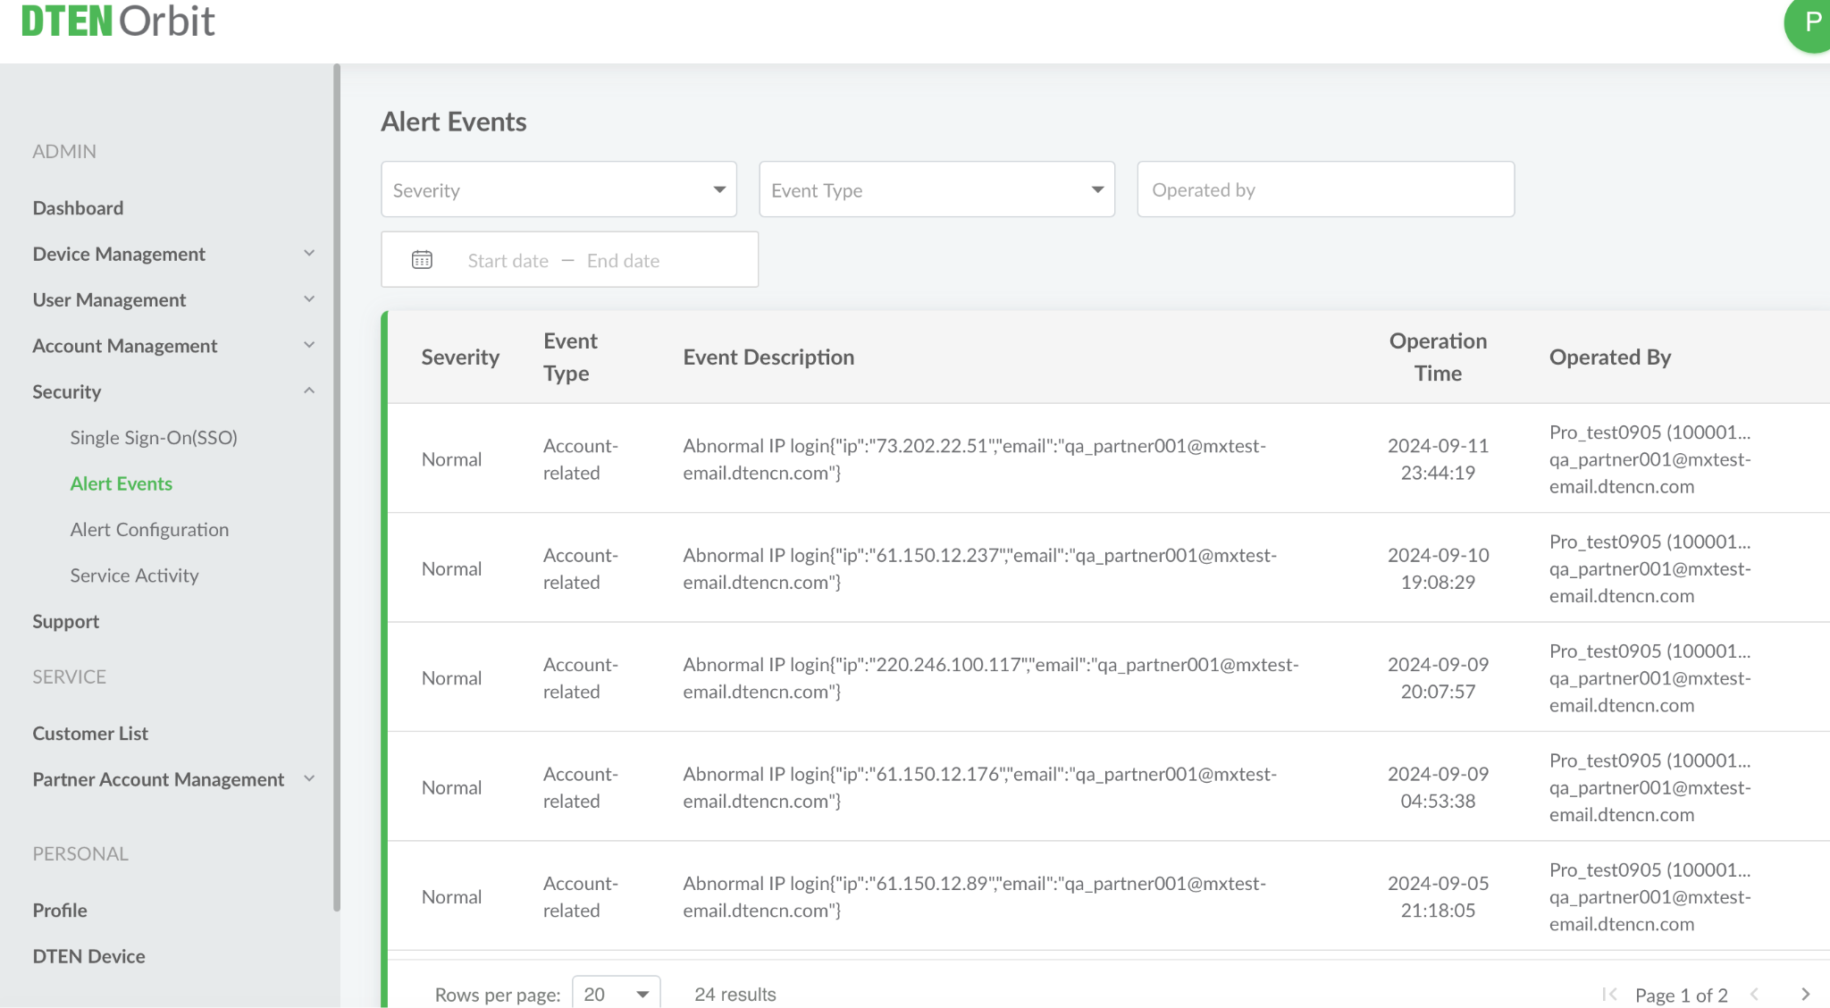The height and width of the screenshot is (1008, 1830).
Task: Collapse the Security menu chevron
Action: coord(309,391)
